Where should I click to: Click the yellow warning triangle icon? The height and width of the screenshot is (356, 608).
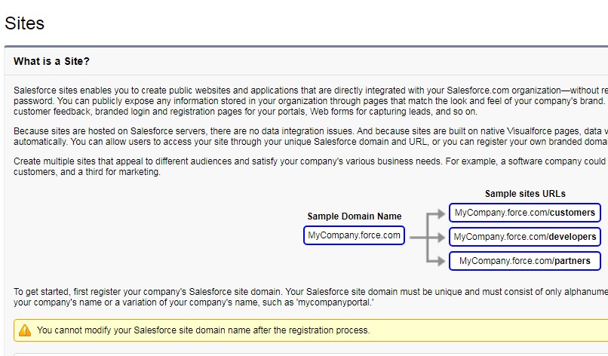pyautogui.click(x=25, y=330)
